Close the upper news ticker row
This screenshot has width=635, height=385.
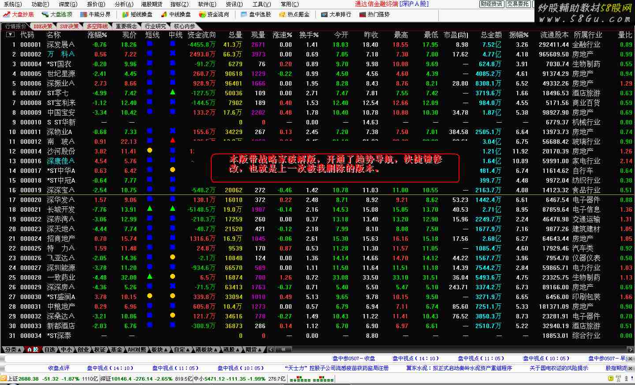pyautogui.click(x=631, y=359)
